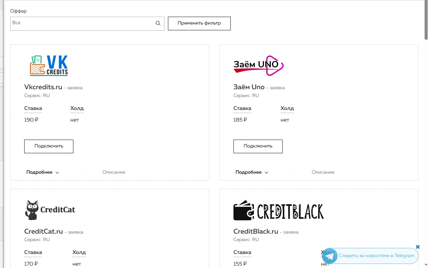Viewport: 428px width, 268px height.
Task: Open Описание tab on Заём Uno card
Action: click(323, 172)
